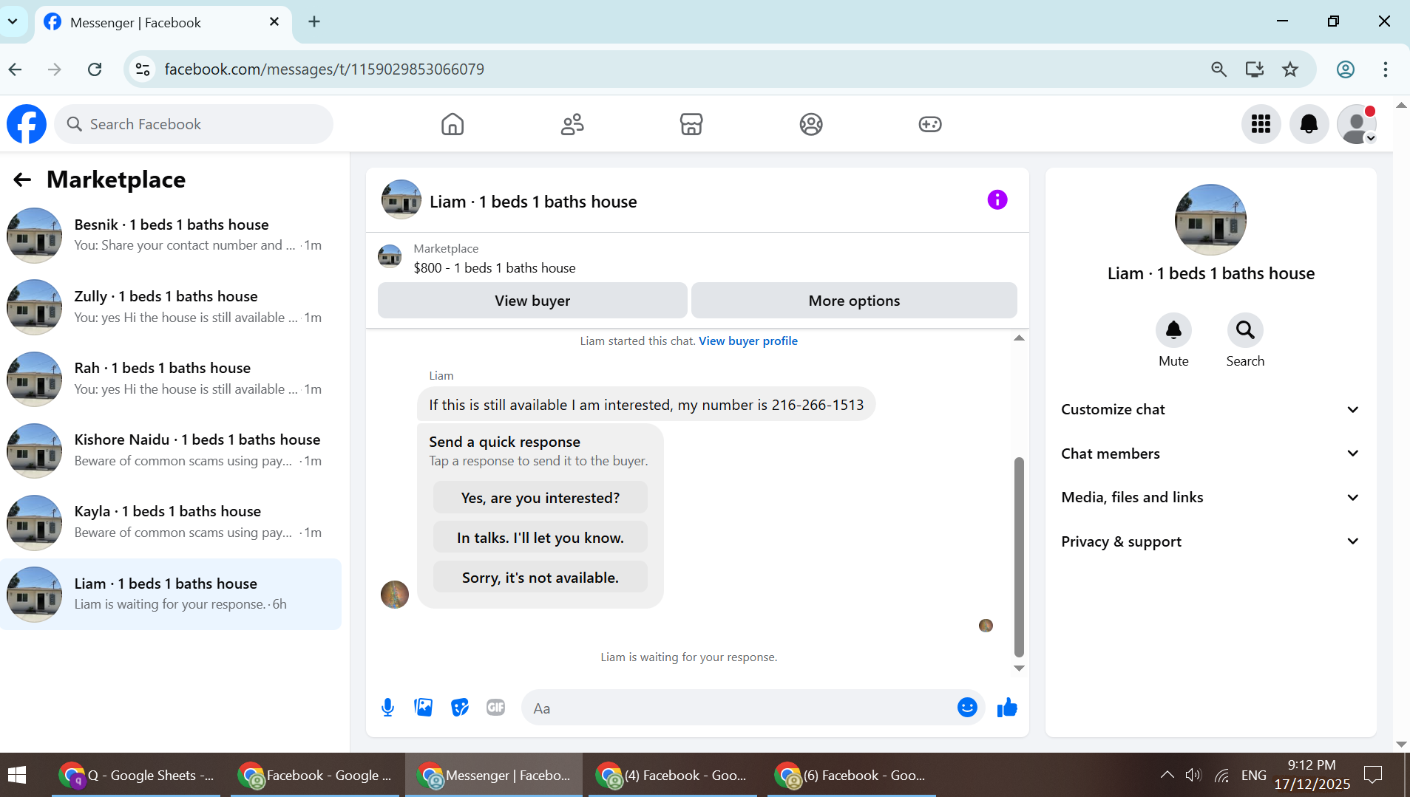
Task: Show hidden system tray icons chevron
Action: (x=1167, y=775)
